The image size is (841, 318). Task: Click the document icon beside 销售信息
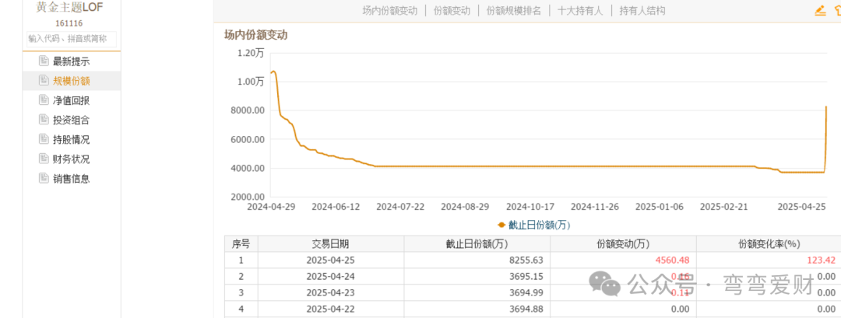coord(44,178)
